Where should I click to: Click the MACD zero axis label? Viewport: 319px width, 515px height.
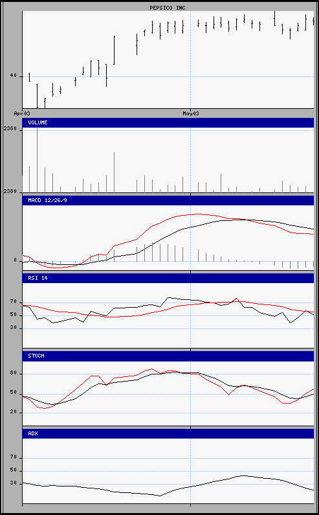pyautogui.click(x=15, y=260)
